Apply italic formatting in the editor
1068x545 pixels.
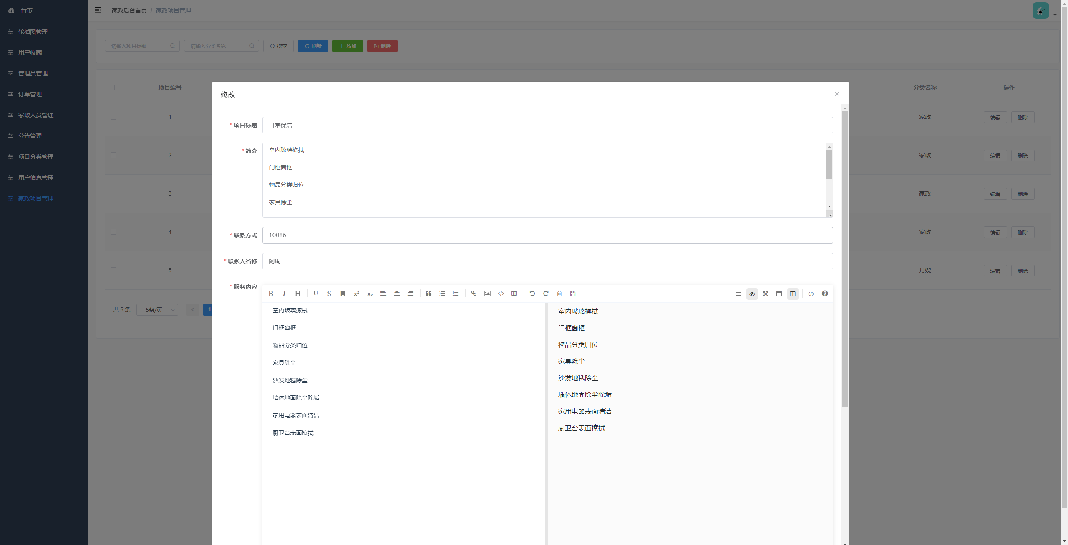click(284, 294)
